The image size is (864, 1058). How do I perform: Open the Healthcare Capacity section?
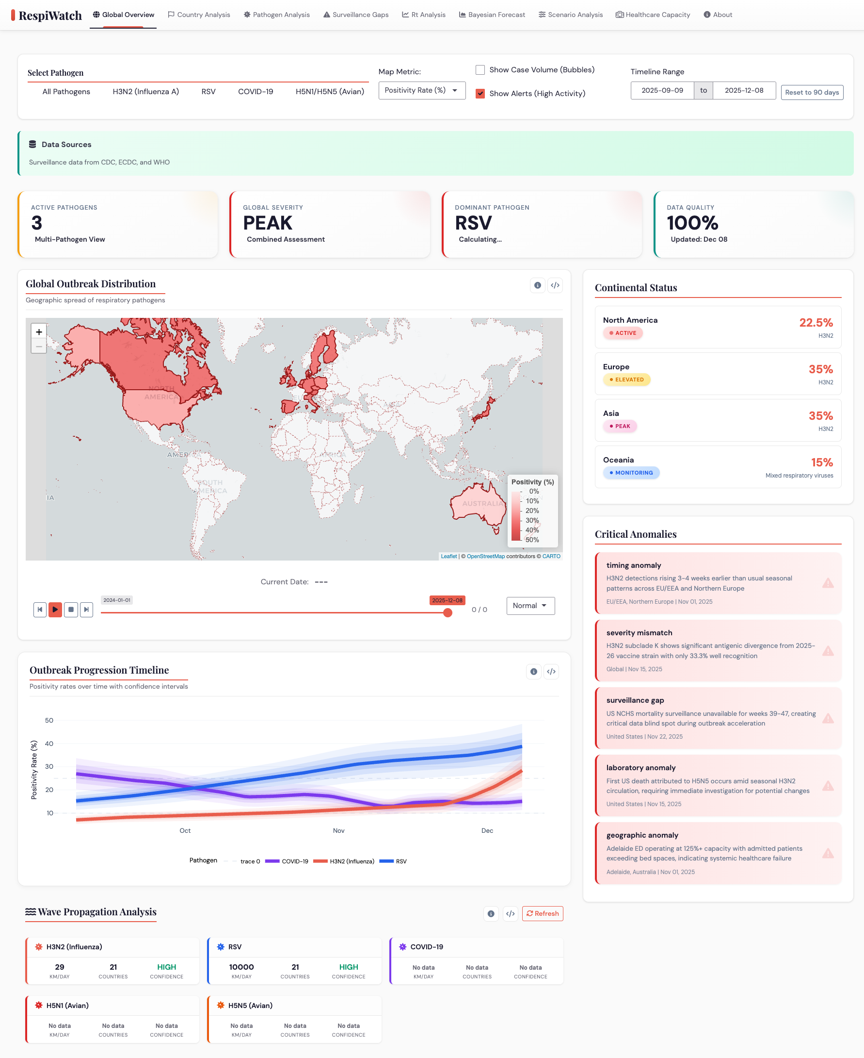point(653,15)
